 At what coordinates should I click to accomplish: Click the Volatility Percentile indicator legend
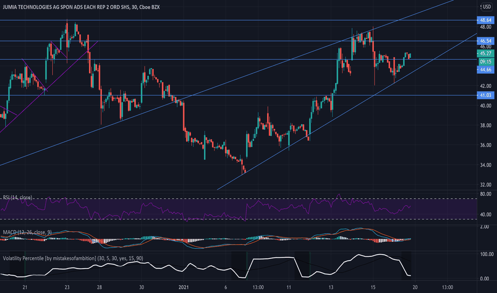73,258
